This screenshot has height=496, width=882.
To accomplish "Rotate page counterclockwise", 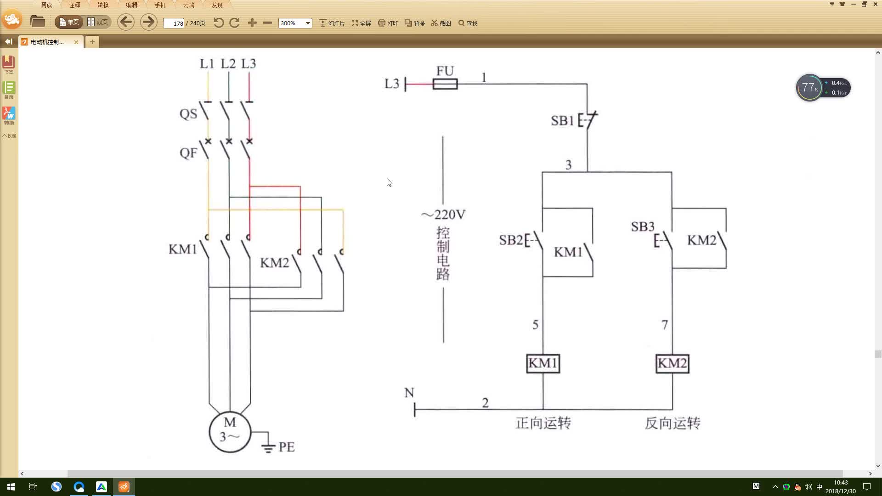I will 219,23.
